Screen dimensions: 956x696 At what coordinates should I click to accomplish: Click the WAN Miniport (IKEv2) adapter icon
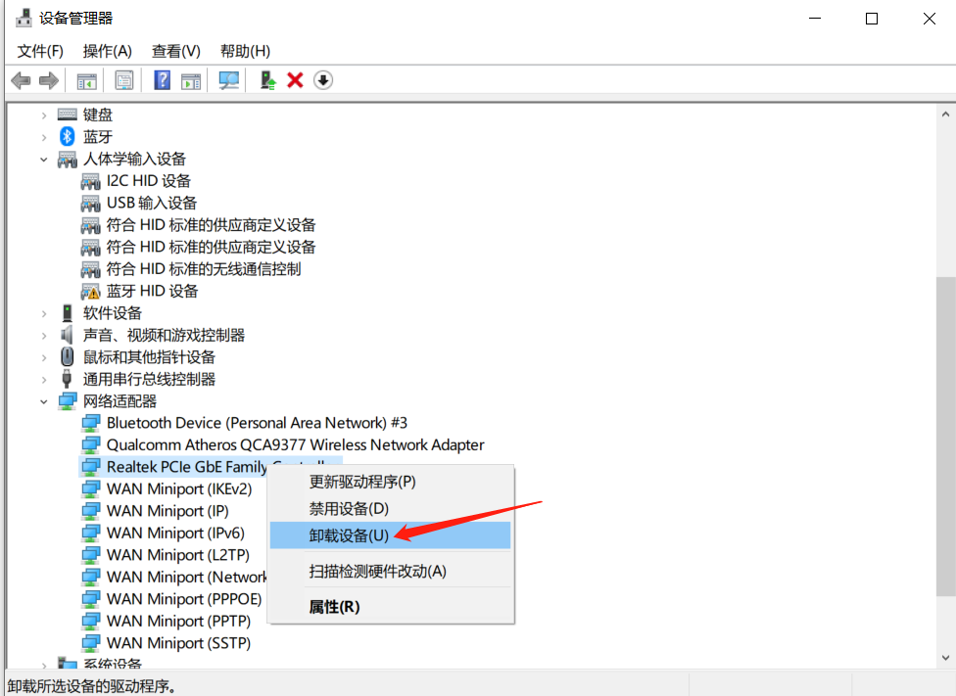[90, 488]
